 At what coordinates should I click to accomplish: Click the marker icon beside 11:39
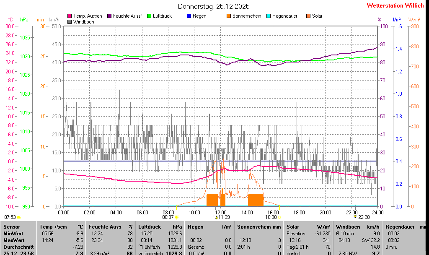click(216, 217)
